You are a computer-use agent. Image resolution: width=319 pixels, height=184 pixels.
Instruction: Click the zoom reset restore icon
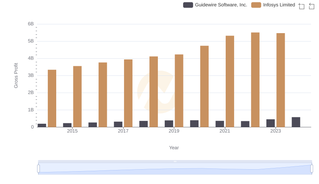pyautogui.click(x=311, y=6)
